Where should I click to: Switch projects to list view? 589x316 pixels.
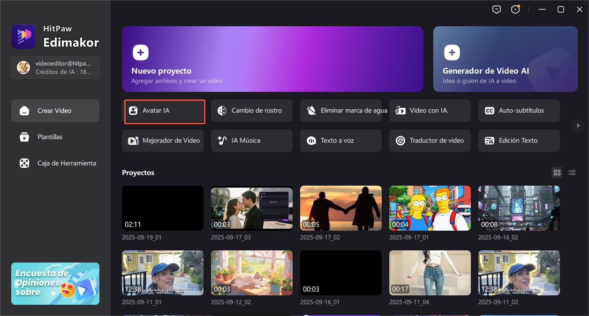(572, 173)
